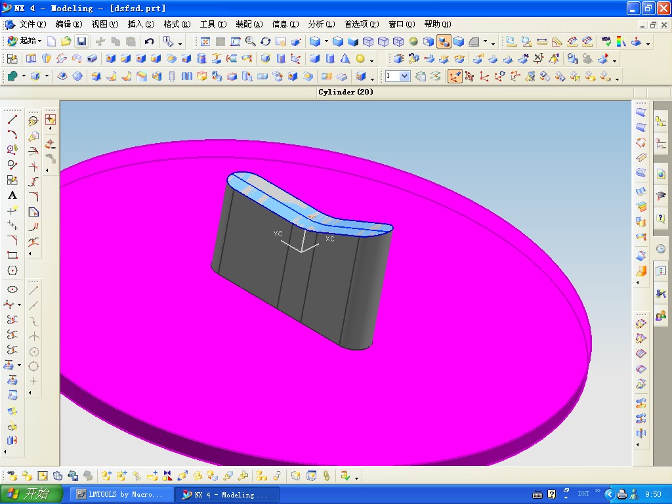Viewport: 672px width, 504px height.
Task: Switch to LMTOOLS by Macro taskbar window
Action: pos(121,495)
